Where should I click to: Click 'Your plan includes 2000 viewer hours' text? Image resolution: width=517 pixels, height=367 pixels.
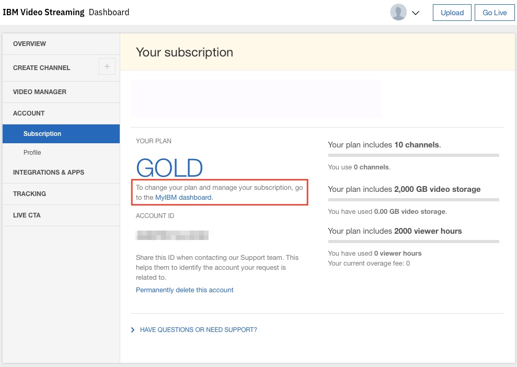click(x=395, y=231)
